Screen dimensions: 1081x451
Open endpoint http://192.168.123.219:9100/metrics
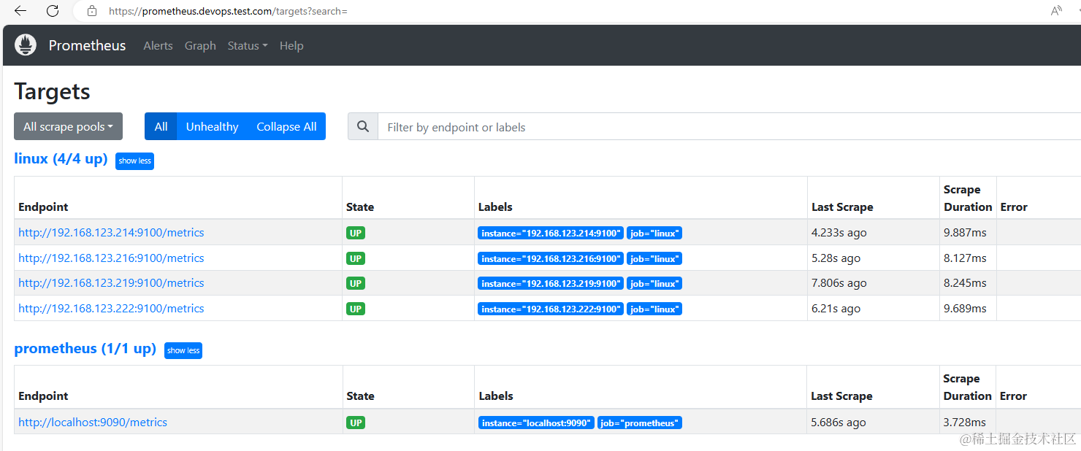(x=111, y=282)
